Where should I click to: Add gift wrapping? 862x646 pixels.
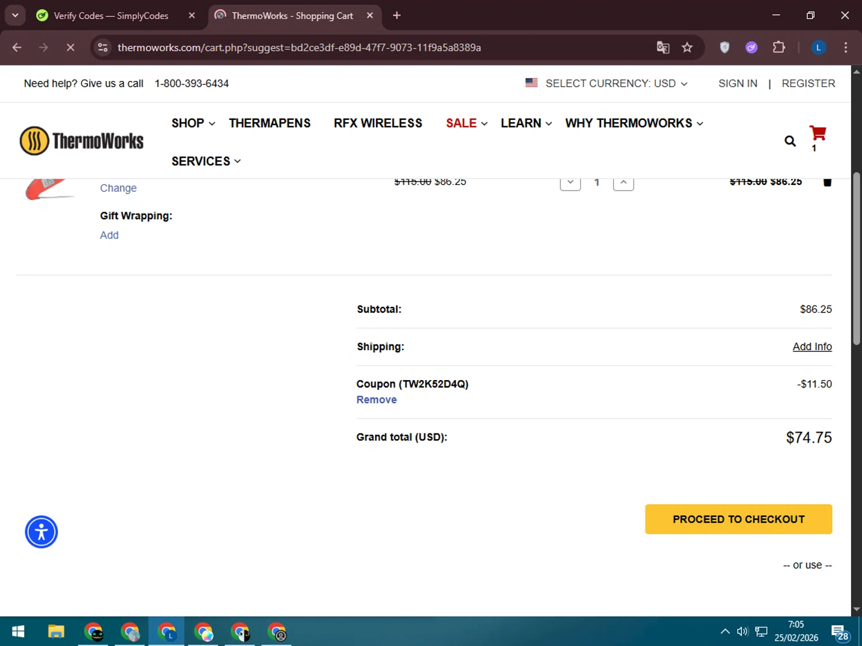[x=109, y=235]
